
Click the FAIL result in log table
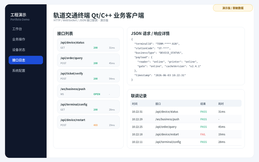(x=203, y=134)
